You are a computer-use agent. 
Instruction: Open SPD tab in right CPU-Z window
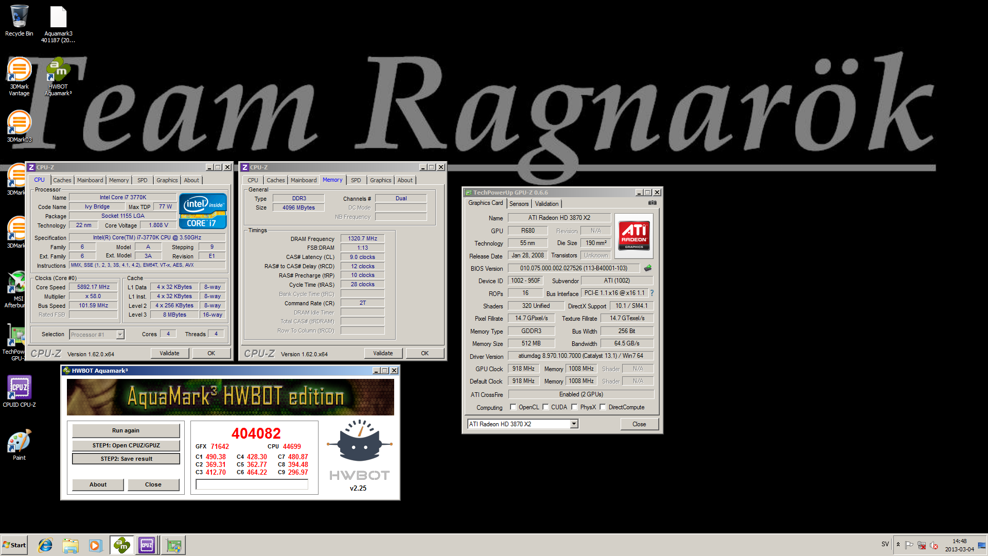click(x=356, y=180)
